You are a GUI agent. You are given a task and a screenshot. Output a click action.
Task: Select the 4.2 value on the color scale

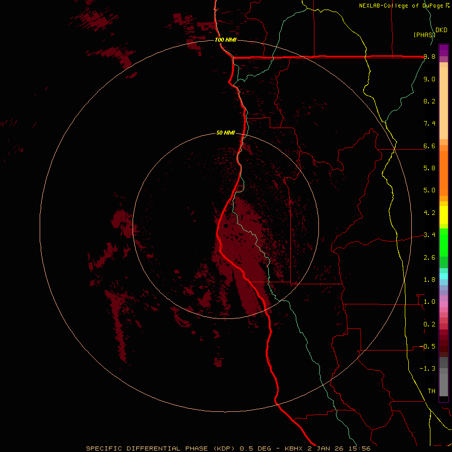(x=429, y=213)
